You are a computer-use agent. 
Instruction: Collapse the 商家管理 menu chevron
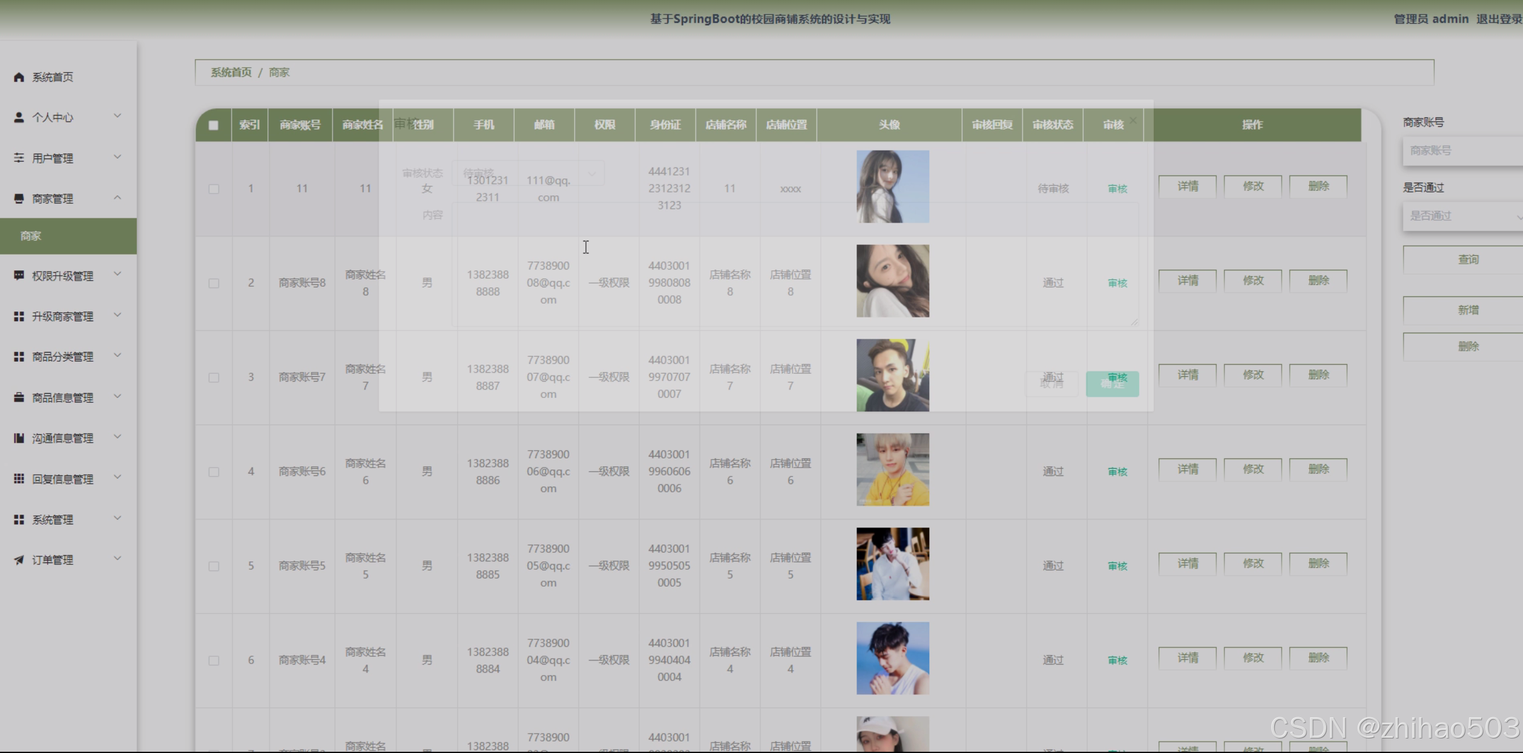117,198
